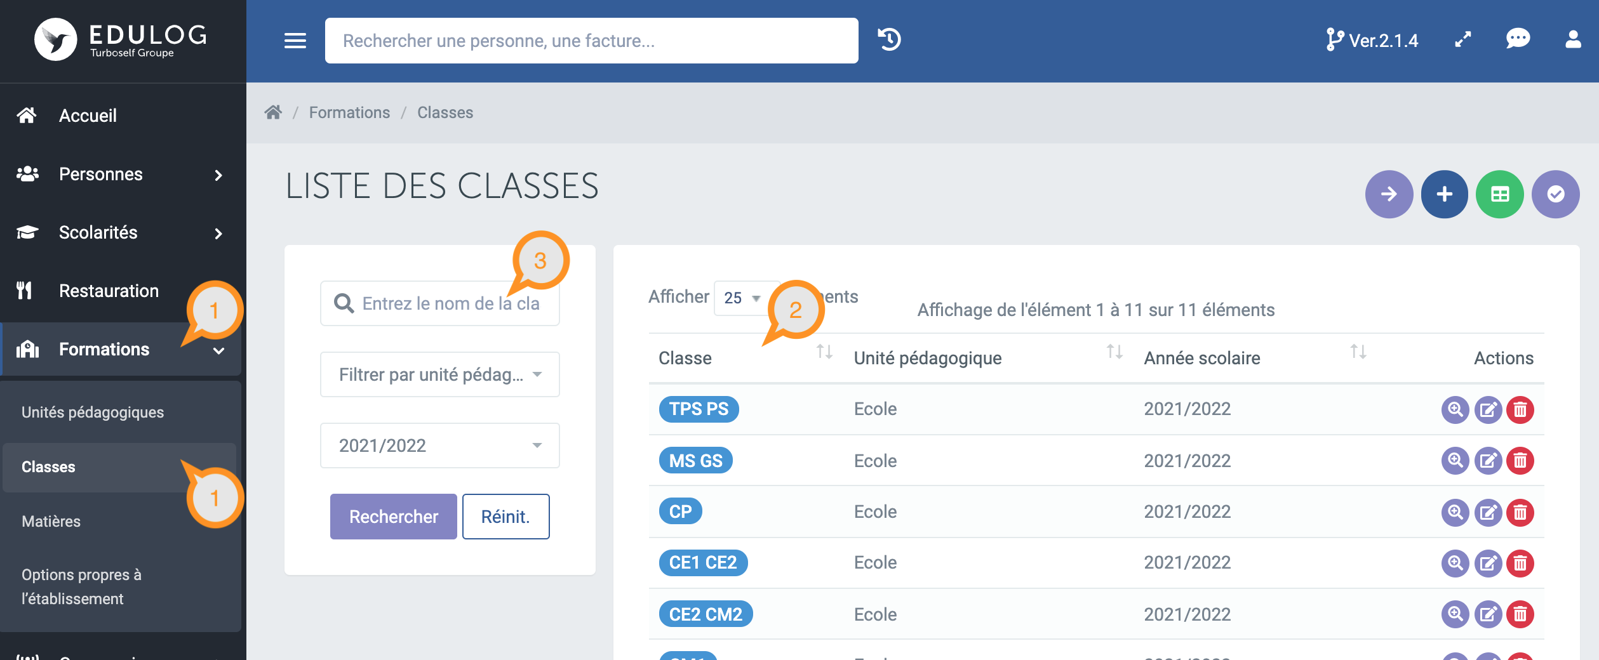Viewport: 1599px width, 660px height.
Task: Edit the CP class
Action: [1488, 512]
